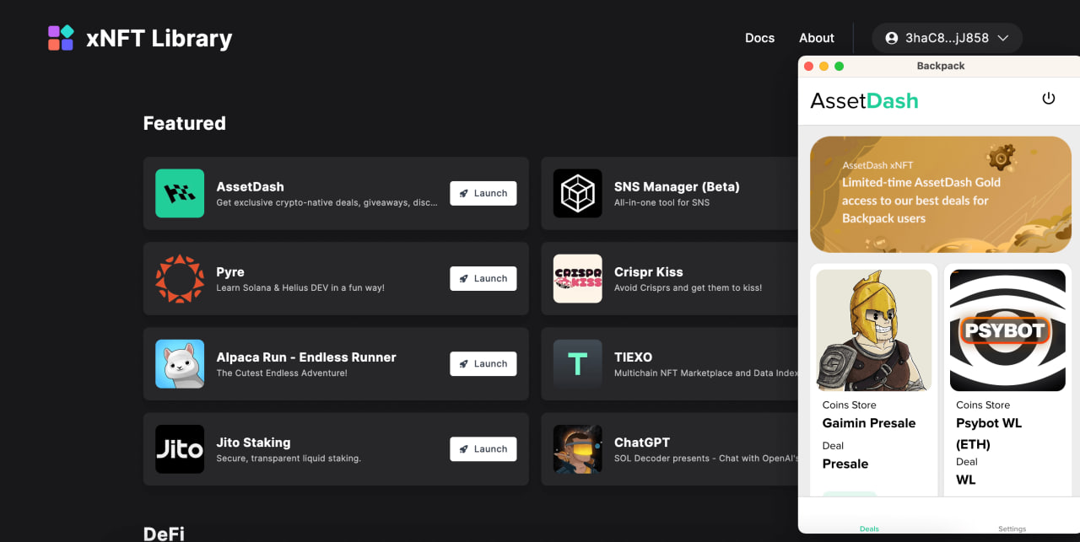Click the Gaimin Presale deal name
1080x542 pixels.
pyautogui.click(x=869, y=423)
